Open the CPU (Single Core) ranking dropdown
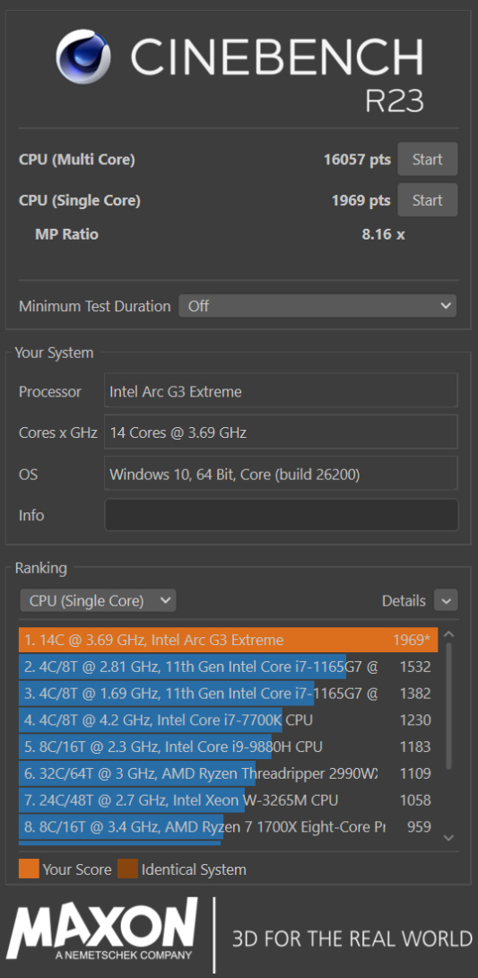This screenshot has width=478, height=978. (x=98, y=600)
